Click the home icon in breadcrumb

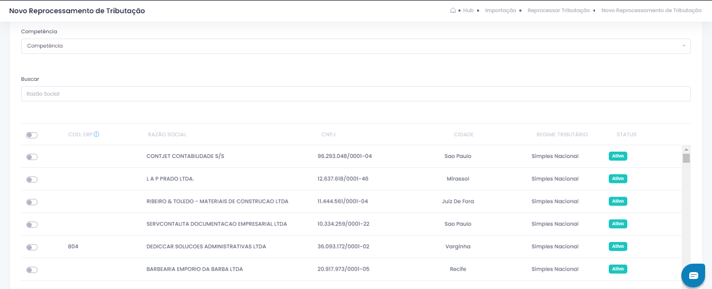453,10
